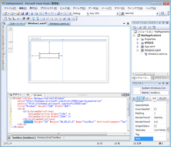Toggle bookmark icon in text editor toolbar

click(43, 18)
